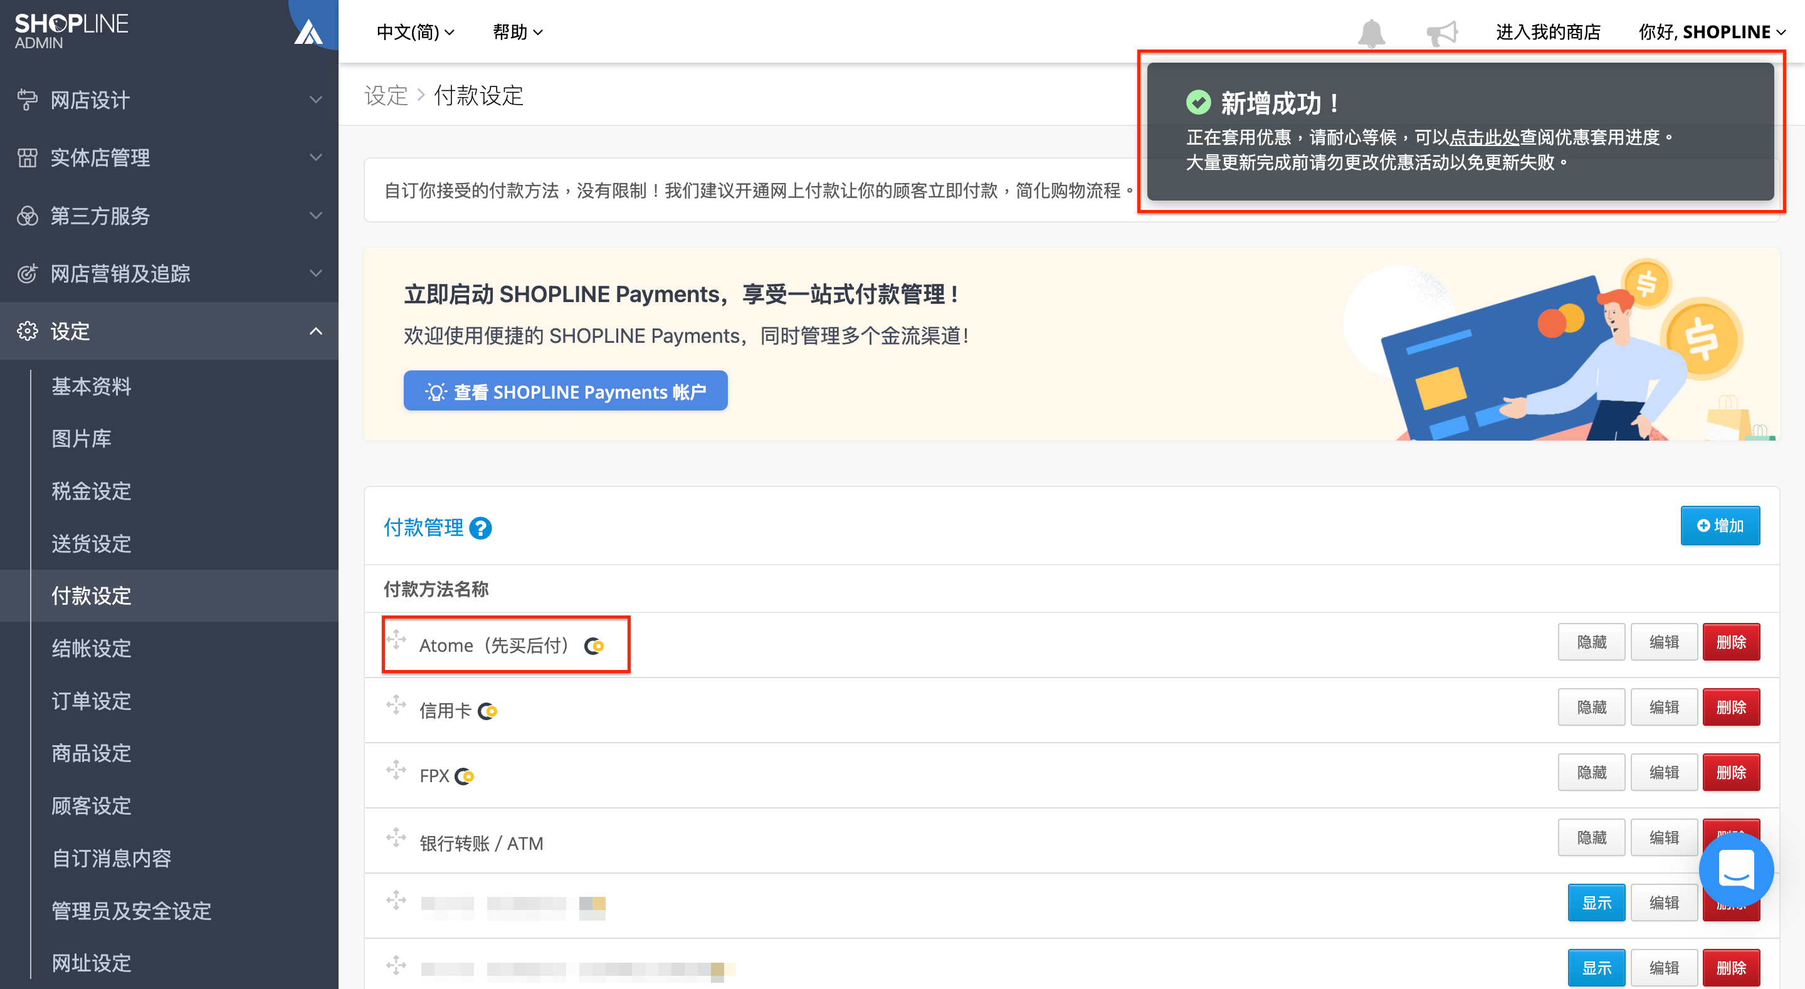Image resolution: width=1805 pixels, height=989 pixels.
Task: Expand the 实体店管理 menu chevron
Action: 316,157
